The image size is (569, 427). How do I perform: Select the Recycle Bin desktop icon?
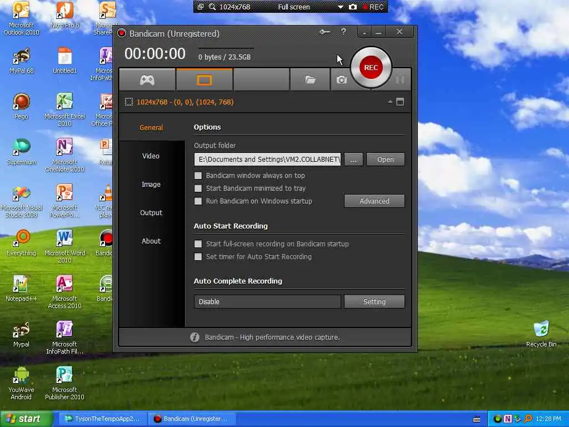[541, 334]
